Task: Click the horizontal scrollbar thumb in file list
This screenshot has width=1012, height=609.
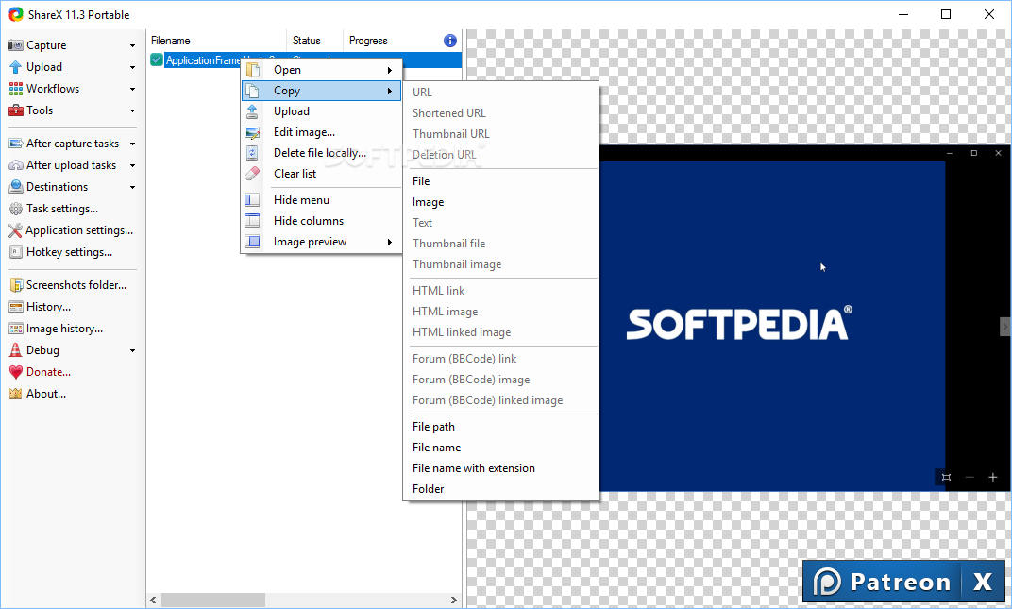Action: (213, 600)
